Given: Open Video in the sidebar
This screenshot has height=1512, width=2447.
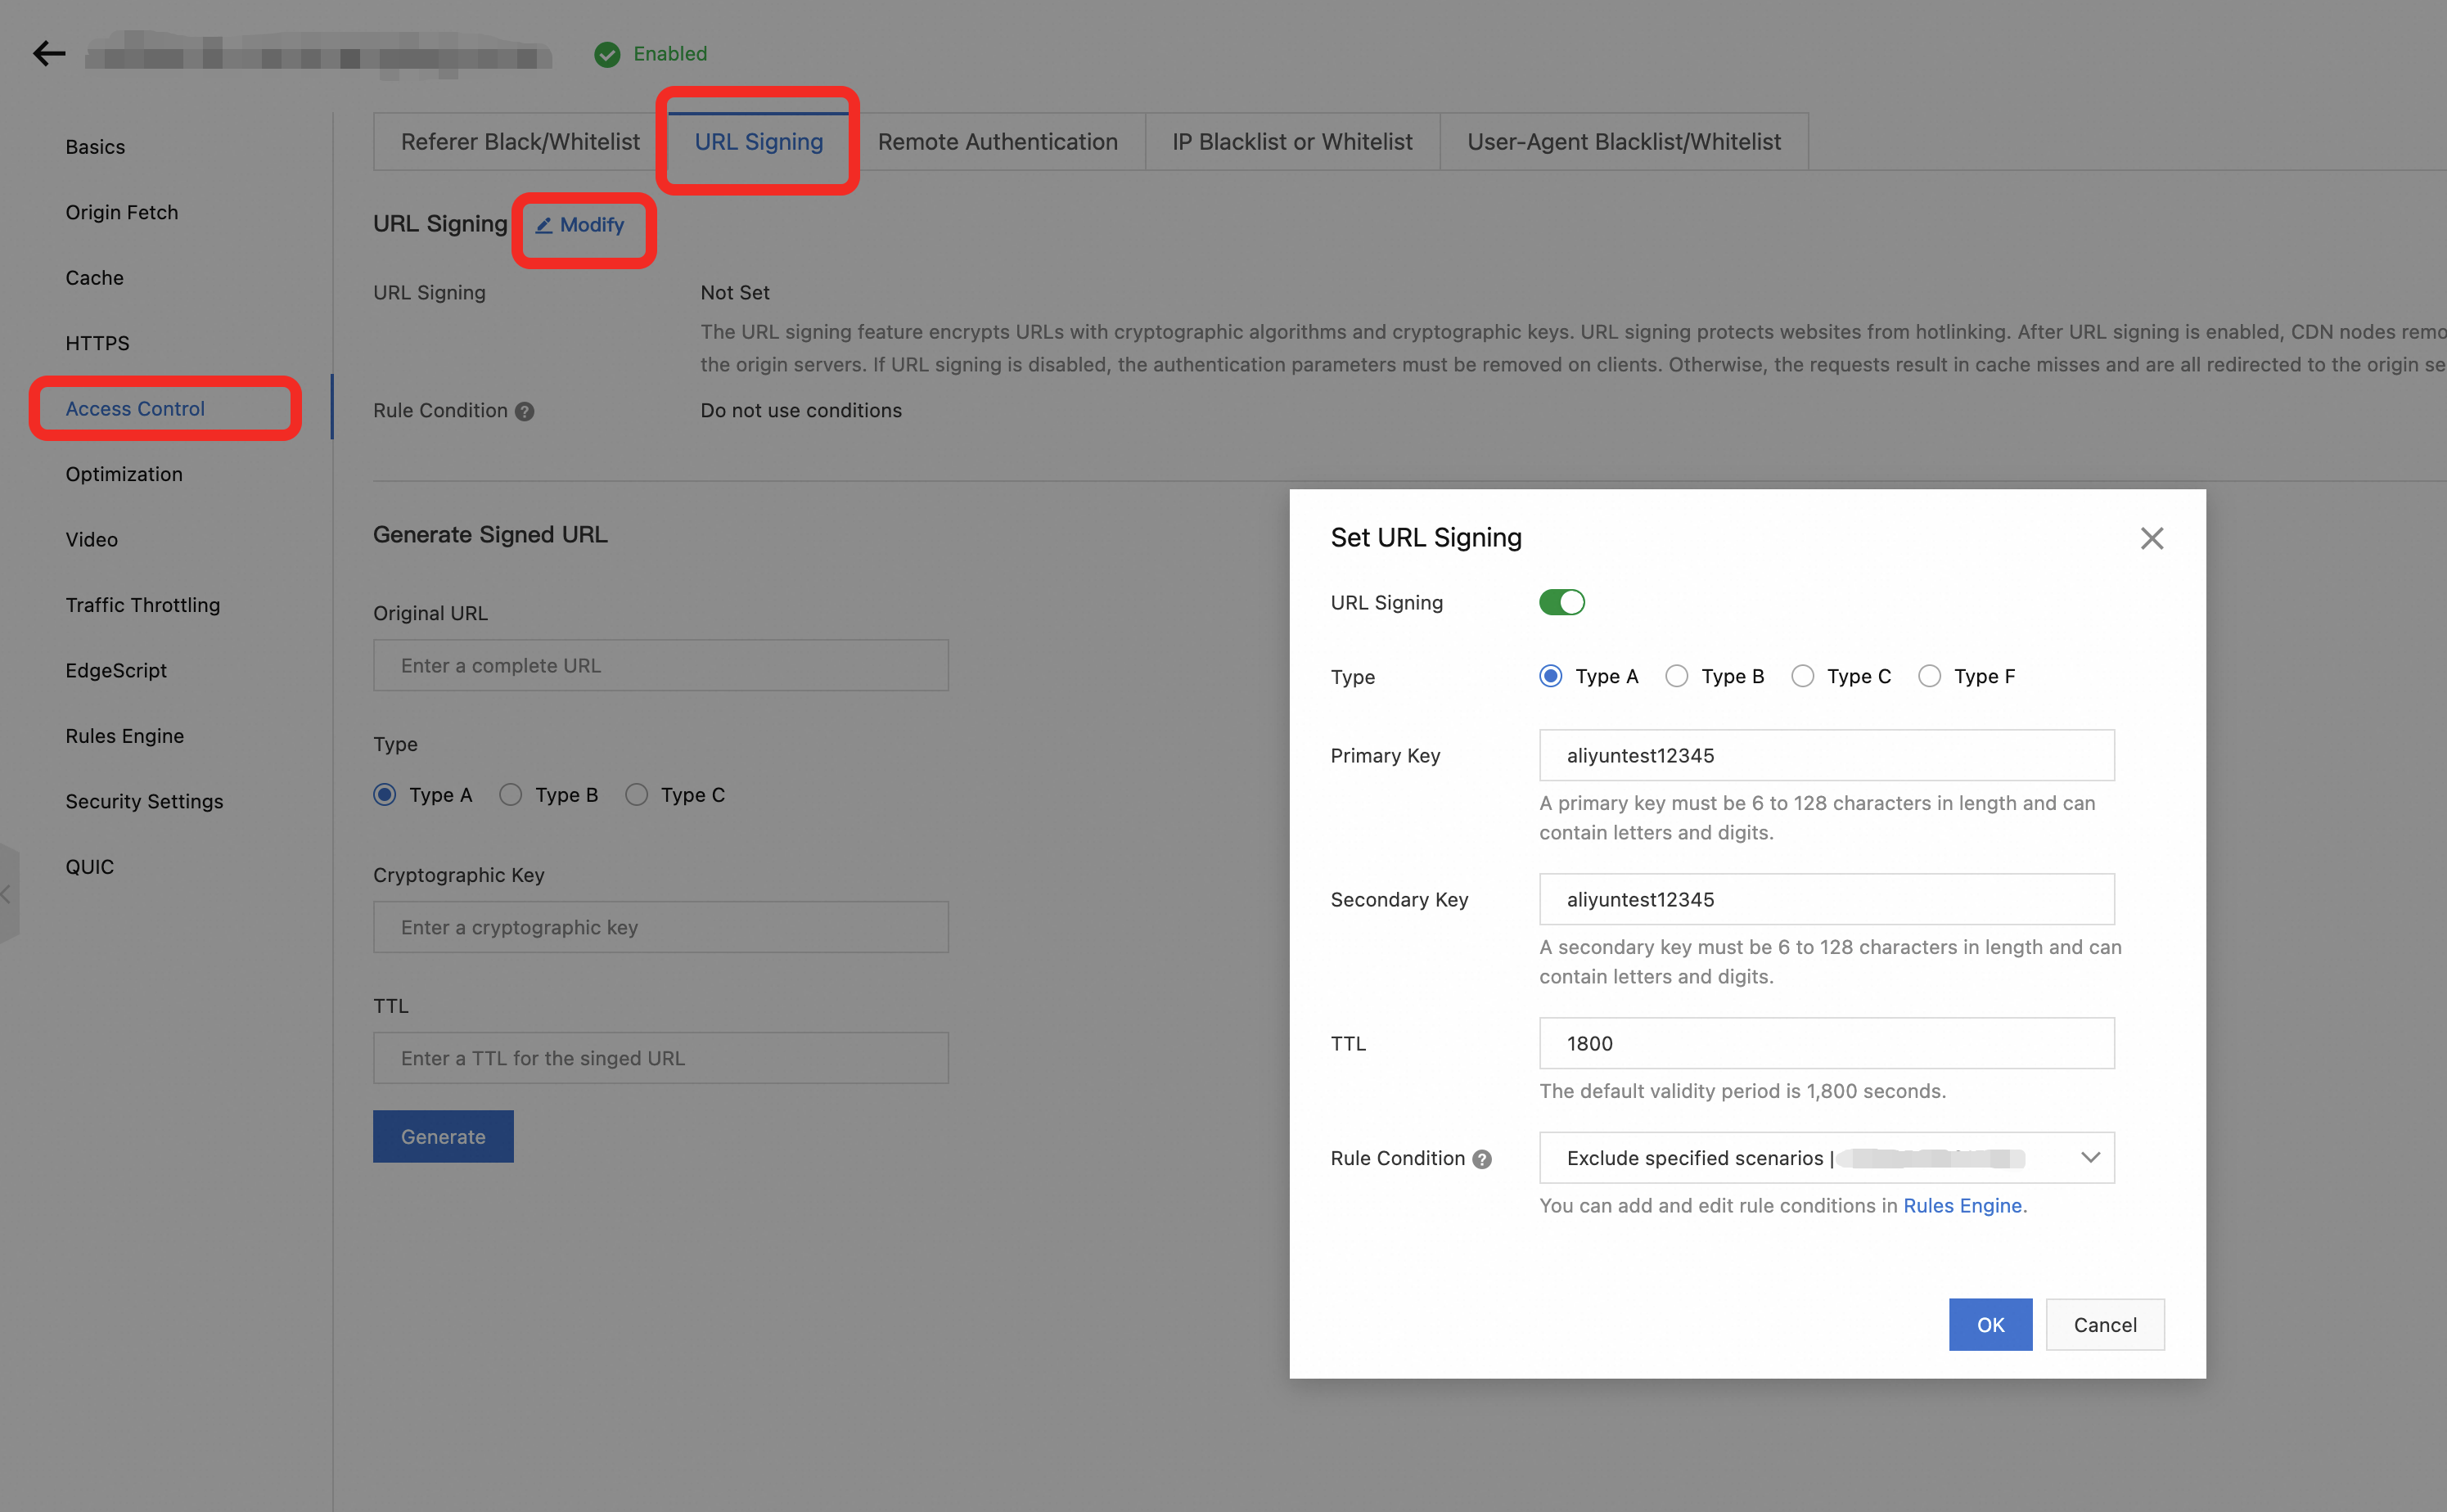Looking at the screenshot, I should coord(92,540).
